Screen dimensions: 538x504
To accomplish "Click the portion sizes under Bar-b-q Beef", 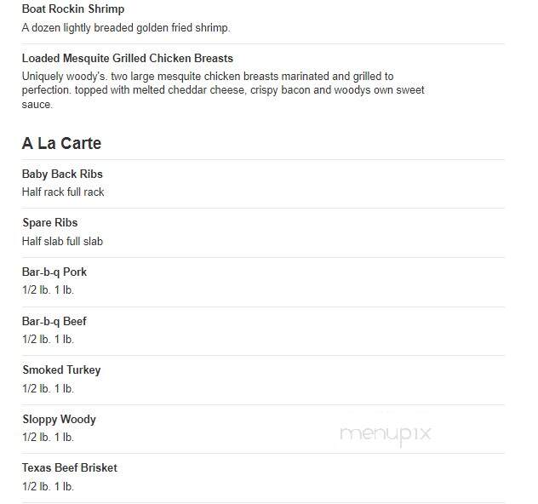I will point(48,340).
